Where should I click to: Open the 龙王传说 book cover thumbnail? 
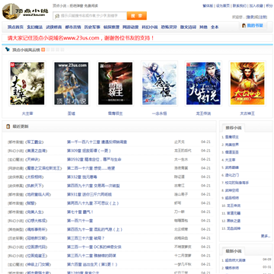pyautogui.click(x=203, y=84)
